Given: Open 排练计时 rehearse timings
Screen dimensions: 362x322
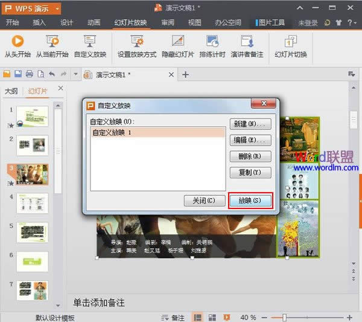Looking at the screenshot, I should point(212,46).
